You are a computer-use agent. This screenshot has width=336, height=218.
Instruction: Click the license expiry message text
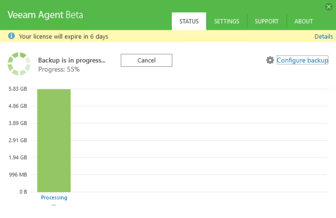click(x=64, y=36)
